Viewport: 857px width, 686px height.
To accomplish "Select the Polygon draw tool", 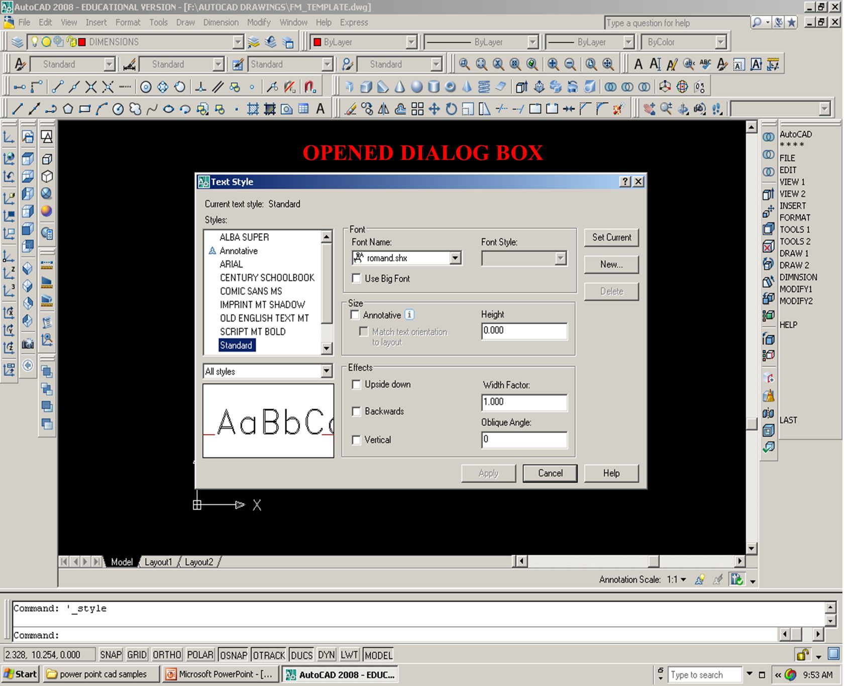I will click(68, 109).
